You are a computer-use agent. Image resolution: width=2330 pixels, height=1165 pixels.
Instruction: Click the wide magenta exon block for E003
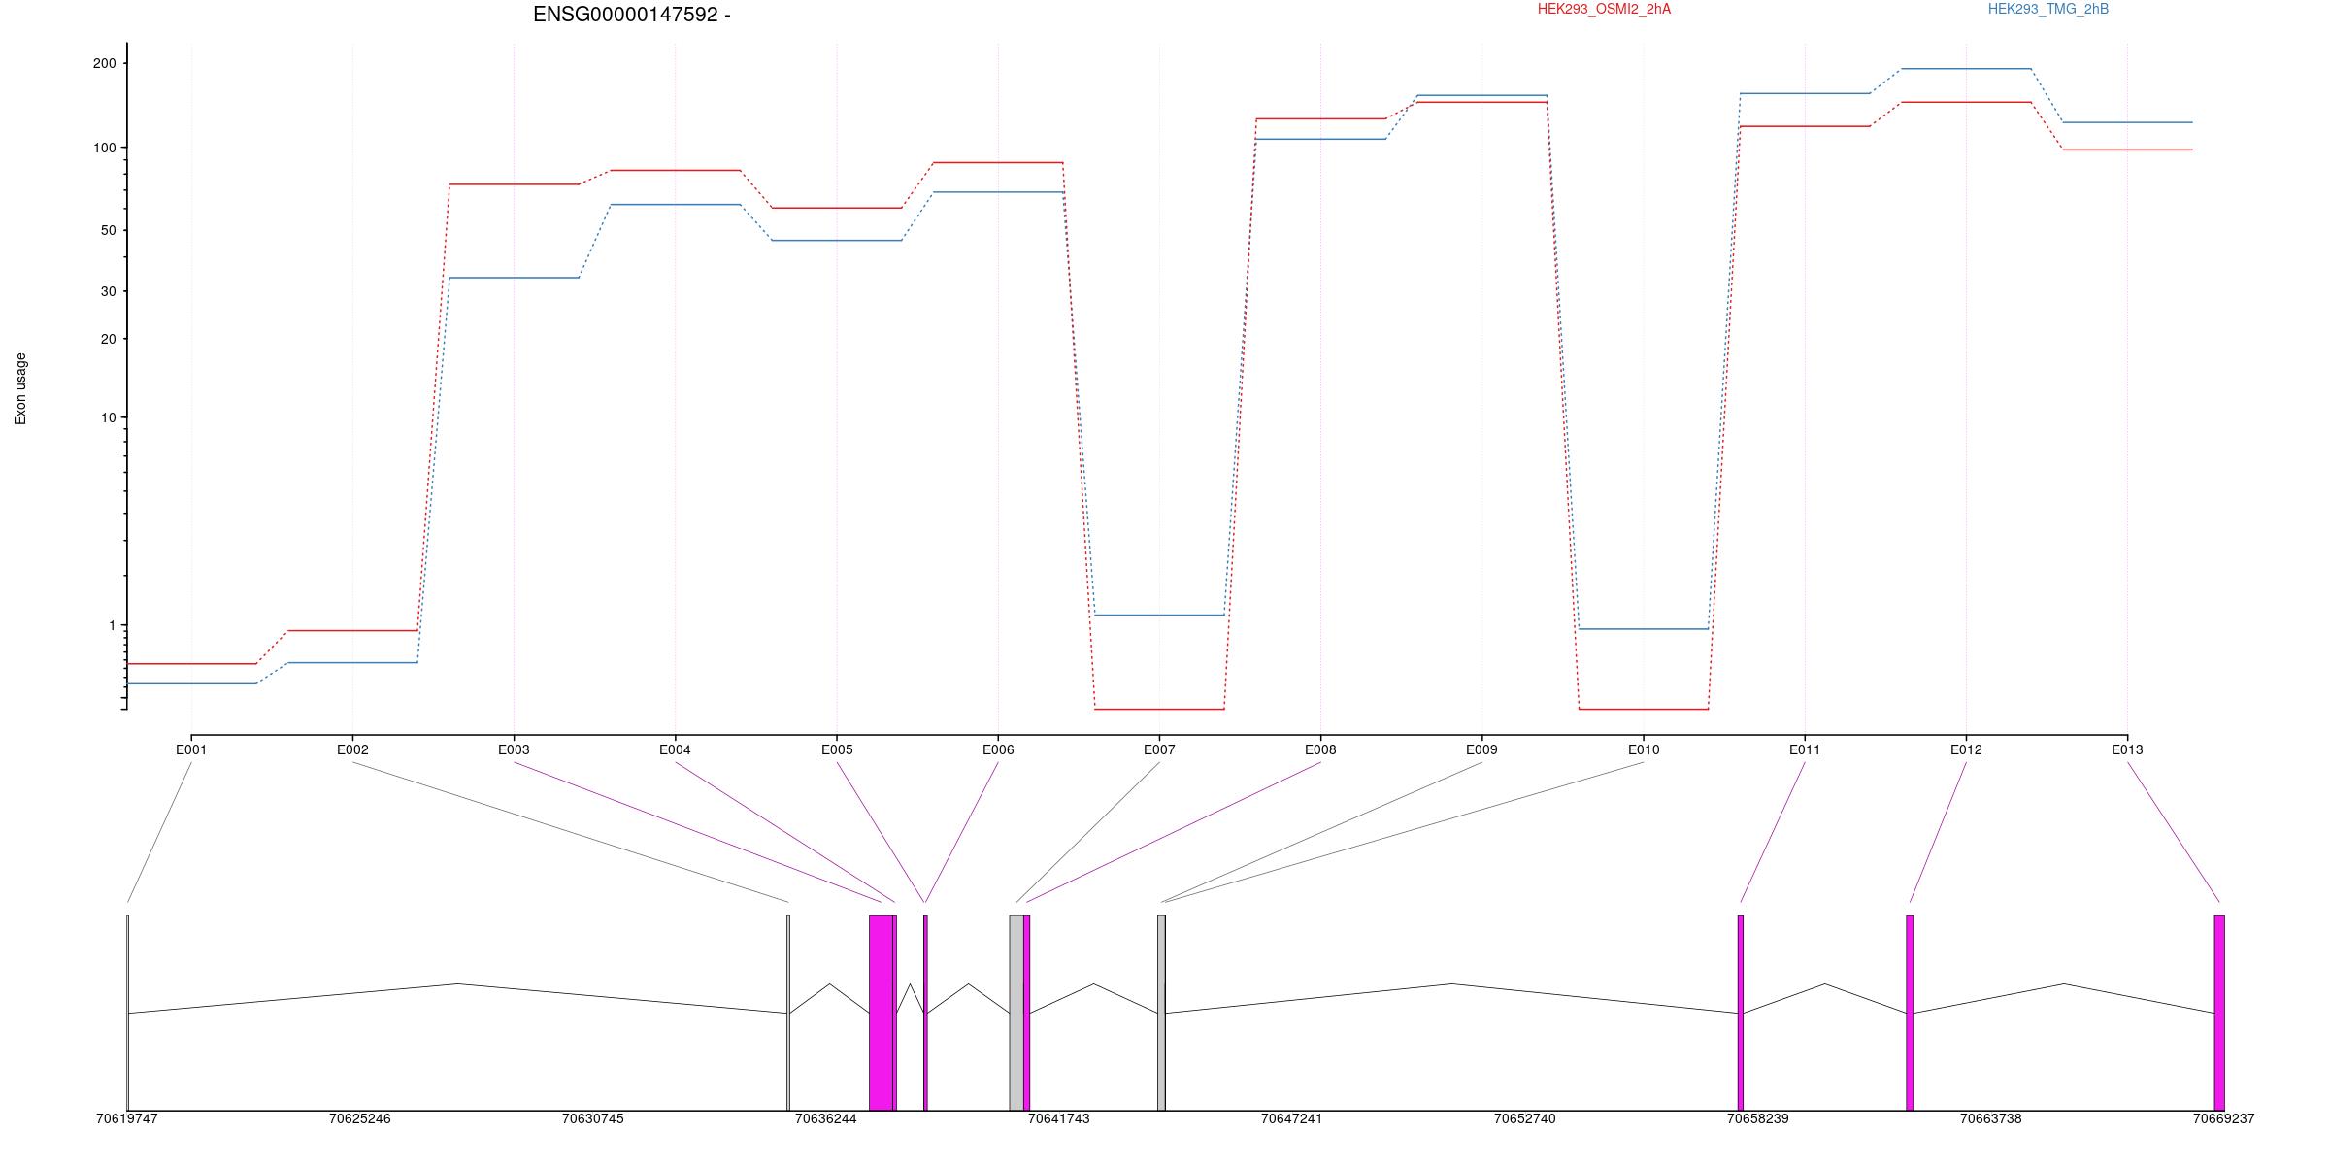point(881,1013)
